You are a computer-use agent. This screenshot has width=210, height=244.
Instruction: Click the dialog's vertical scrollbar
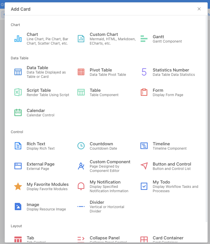(207, 116)
